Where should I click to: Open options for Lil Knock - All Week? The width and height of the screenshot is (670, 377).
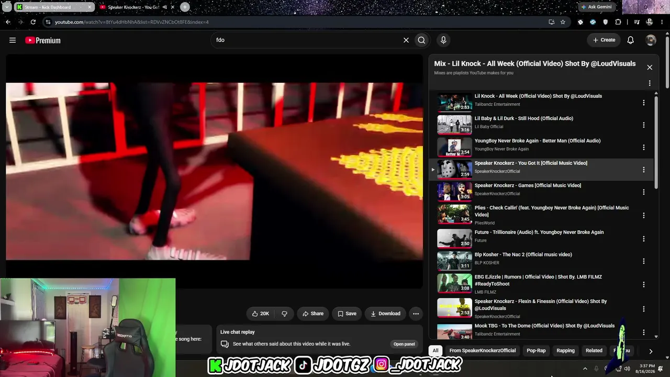pyautogui.click(x=644, y=103)
